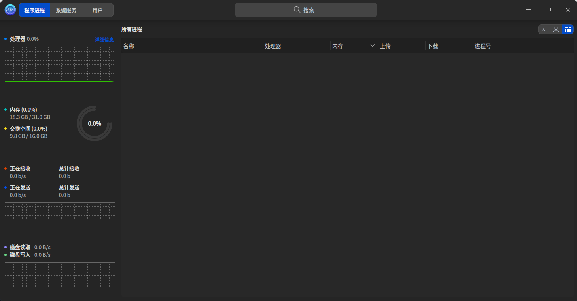This screenshot has height=301, width=577.
Task: Click the 处理器 0.0% label
Action: pyautogui.click(x=24, y=39)
